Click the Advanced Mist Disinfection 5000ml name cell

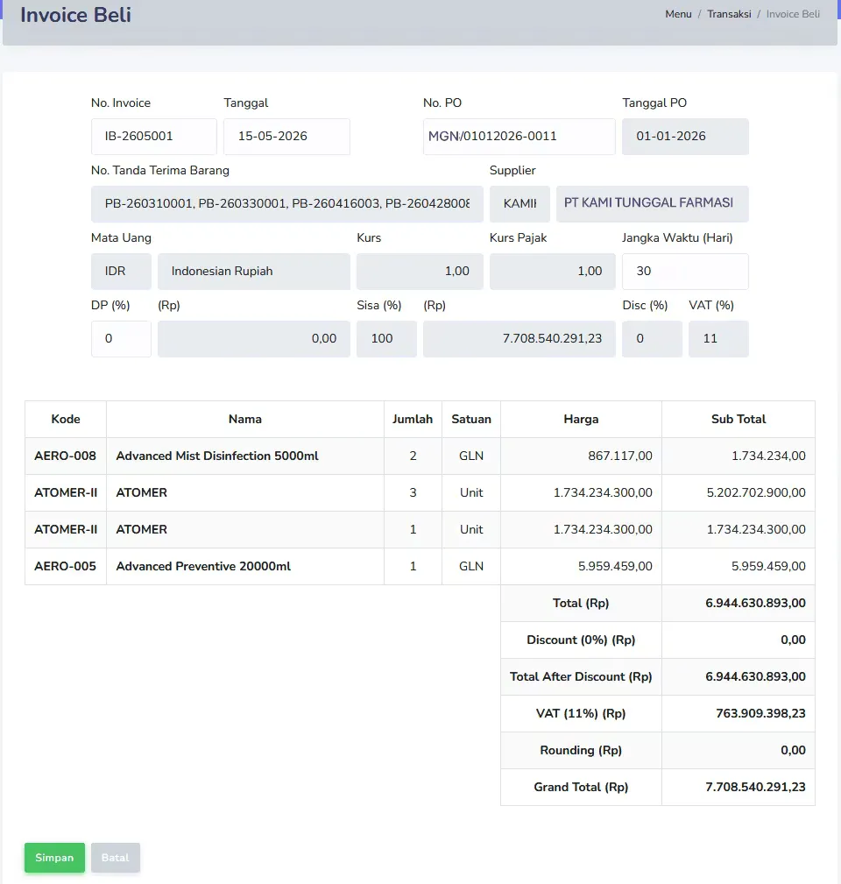(x=245, y=456)
